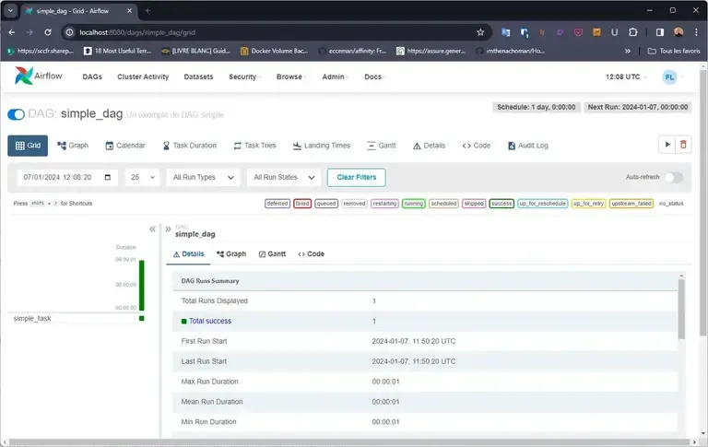708x447 pixels.
Task: Click the green DAG run duration bar
Action: (141, 285)
